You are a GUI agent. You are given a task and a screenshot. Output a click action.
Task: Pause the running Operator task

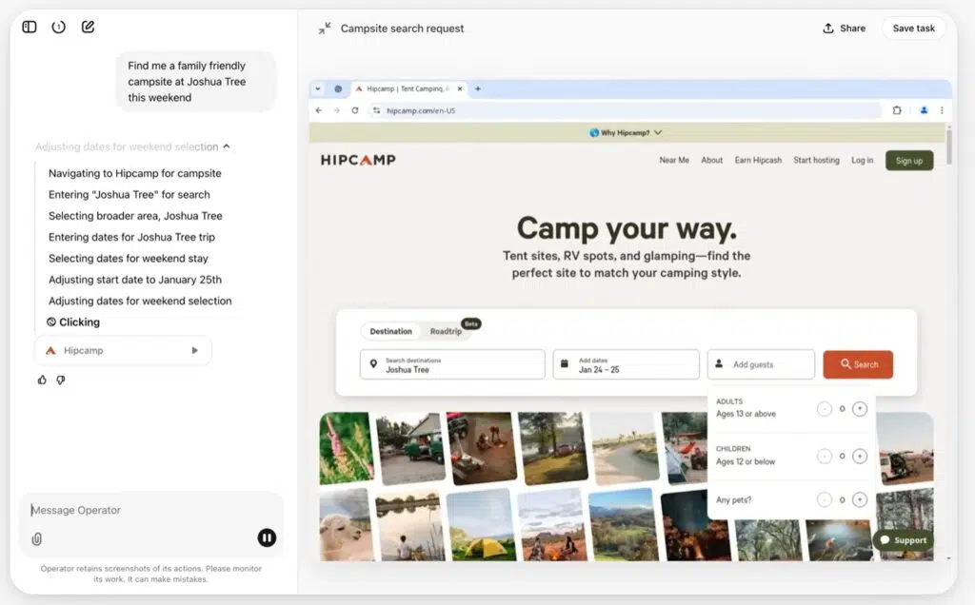tap(267, 538)
